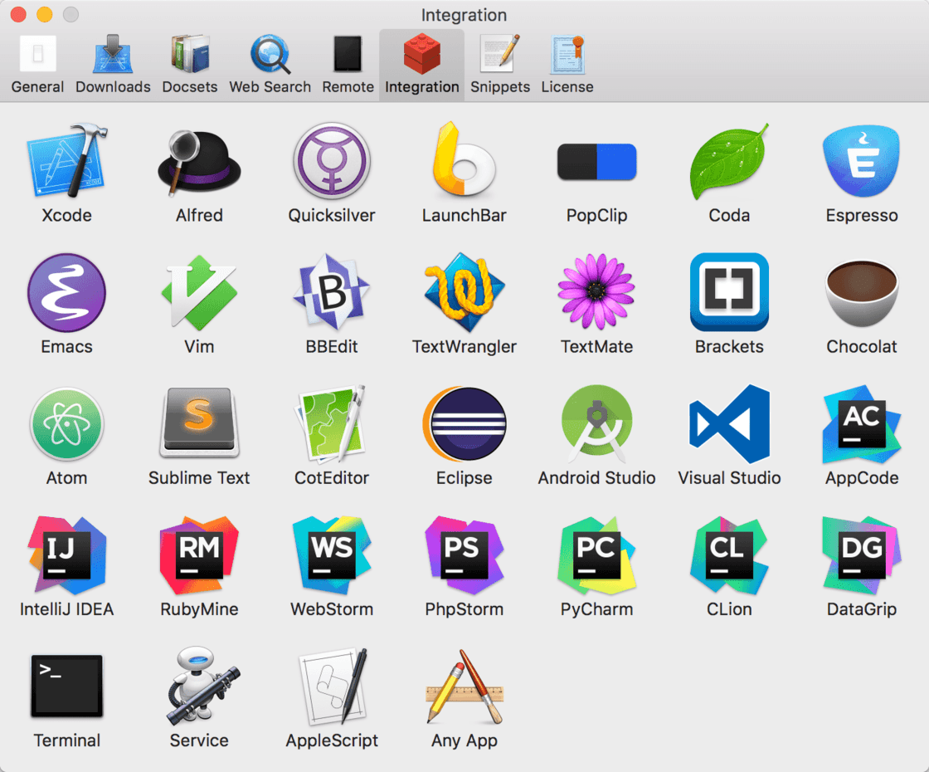Open the PyCharm integration icon
Screen dimensions: 929x772
point(596,555)
